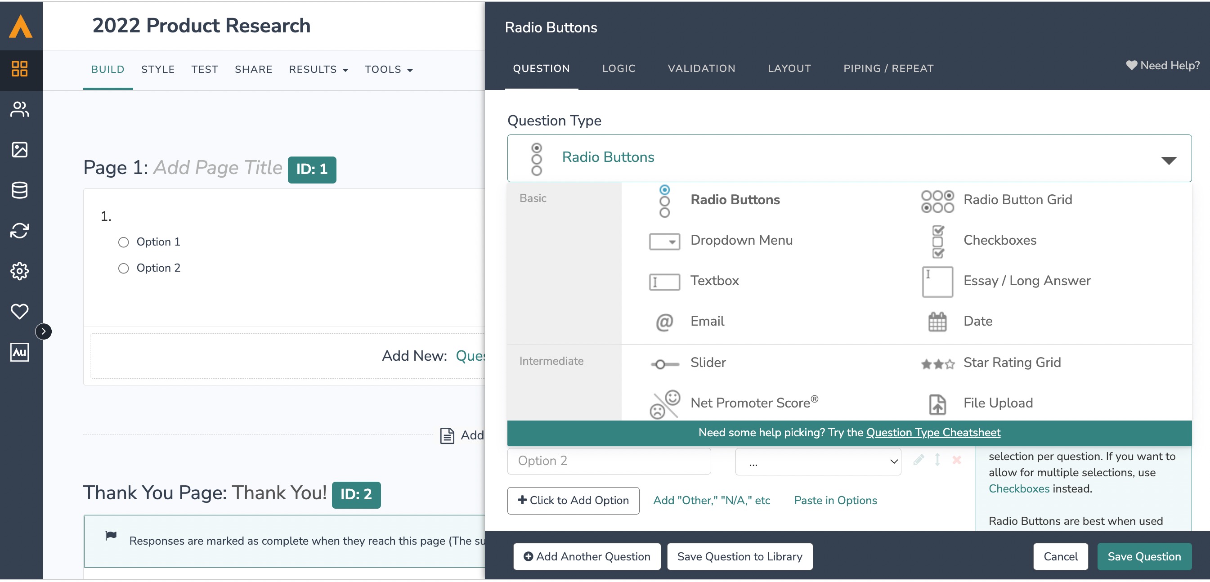
Task: Collapse the Question Type dropdown arrow
Action: tap(1168, 161)
